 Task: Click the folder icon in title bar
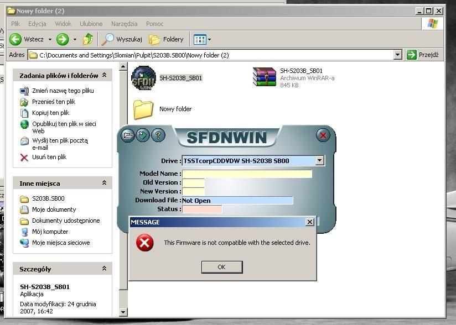click(11, 11)
